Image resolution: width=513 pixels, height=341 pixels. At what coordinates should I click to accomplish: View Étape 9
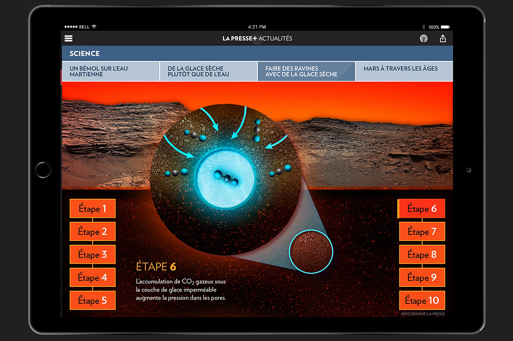(422, 277)
